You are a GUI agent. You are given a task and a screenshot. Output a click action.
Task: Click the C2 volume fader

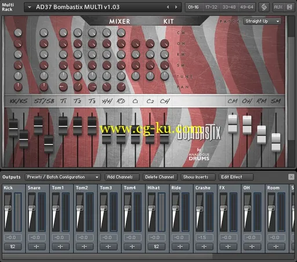(150, 135)
